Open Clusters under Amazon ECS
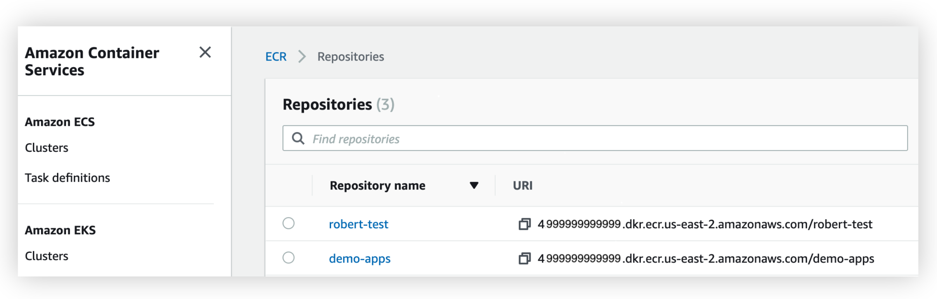 tap(47, 148)
